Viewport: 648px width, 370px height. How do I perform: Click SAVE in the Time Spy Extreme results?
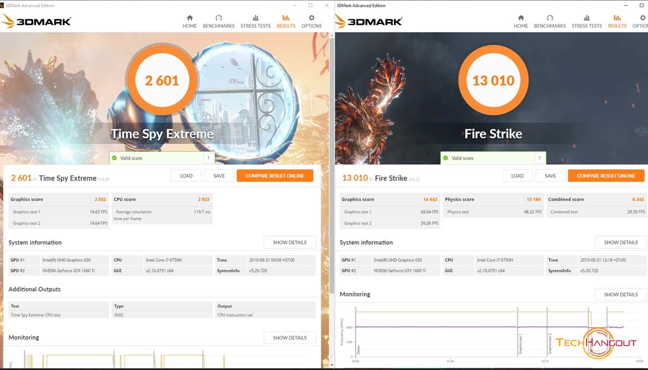(219, 176)
